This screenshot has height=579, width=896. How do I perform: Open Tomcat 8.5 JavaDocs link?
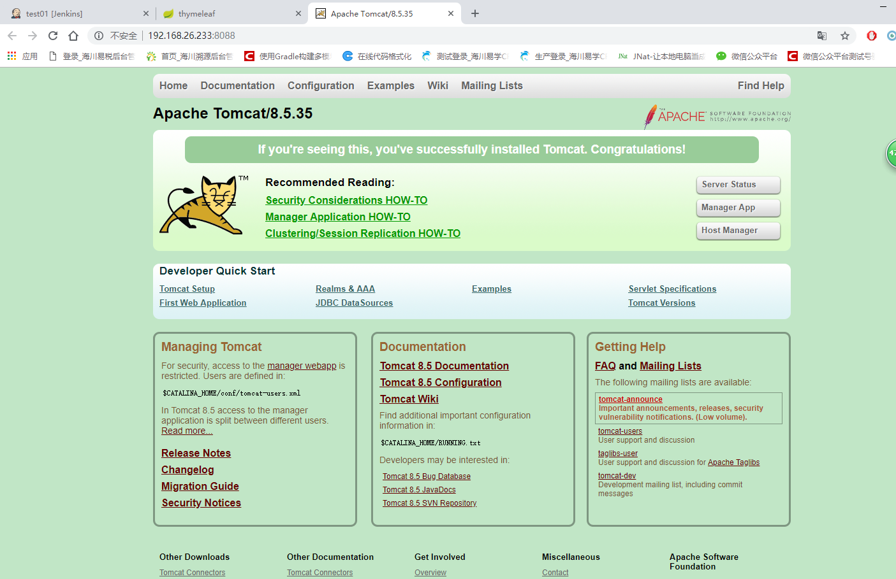tap(419, 489)
